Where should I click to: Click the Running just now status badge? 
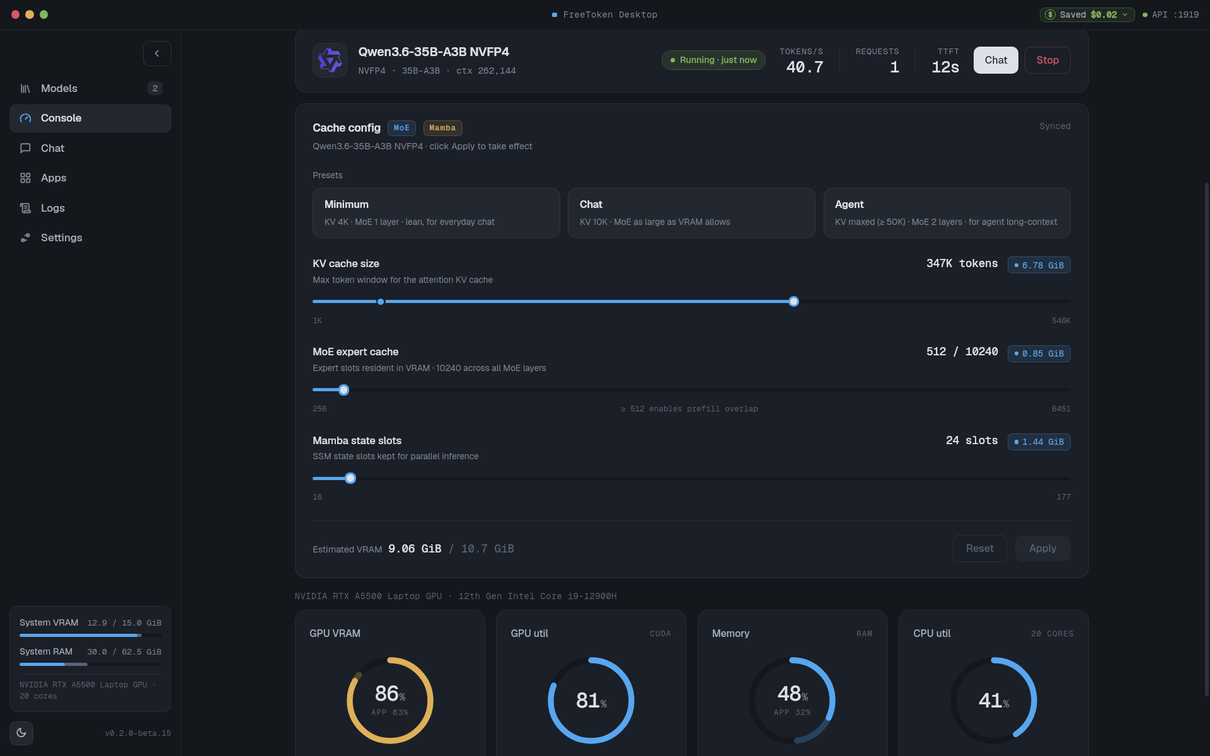pyautogui.click(x=713, y=60)
